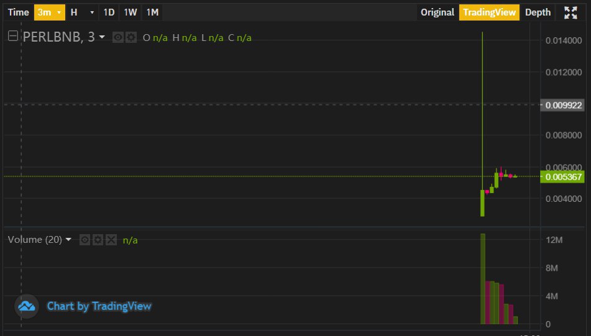591x336 pixels.
Task: Click the Volume (20) indicator title
Action: [35, 239]
